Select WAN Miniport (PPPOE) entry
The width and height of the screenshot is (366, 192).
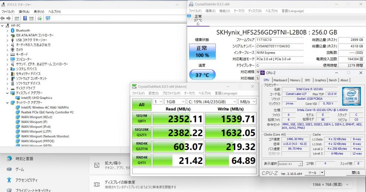(38, 141)
